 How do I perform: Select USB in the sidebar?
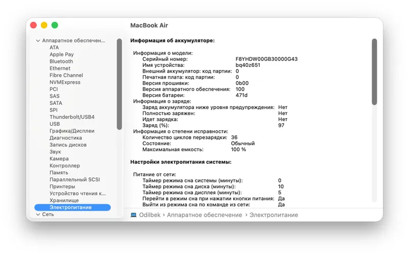pyautogui.click(x=55, y=124)
